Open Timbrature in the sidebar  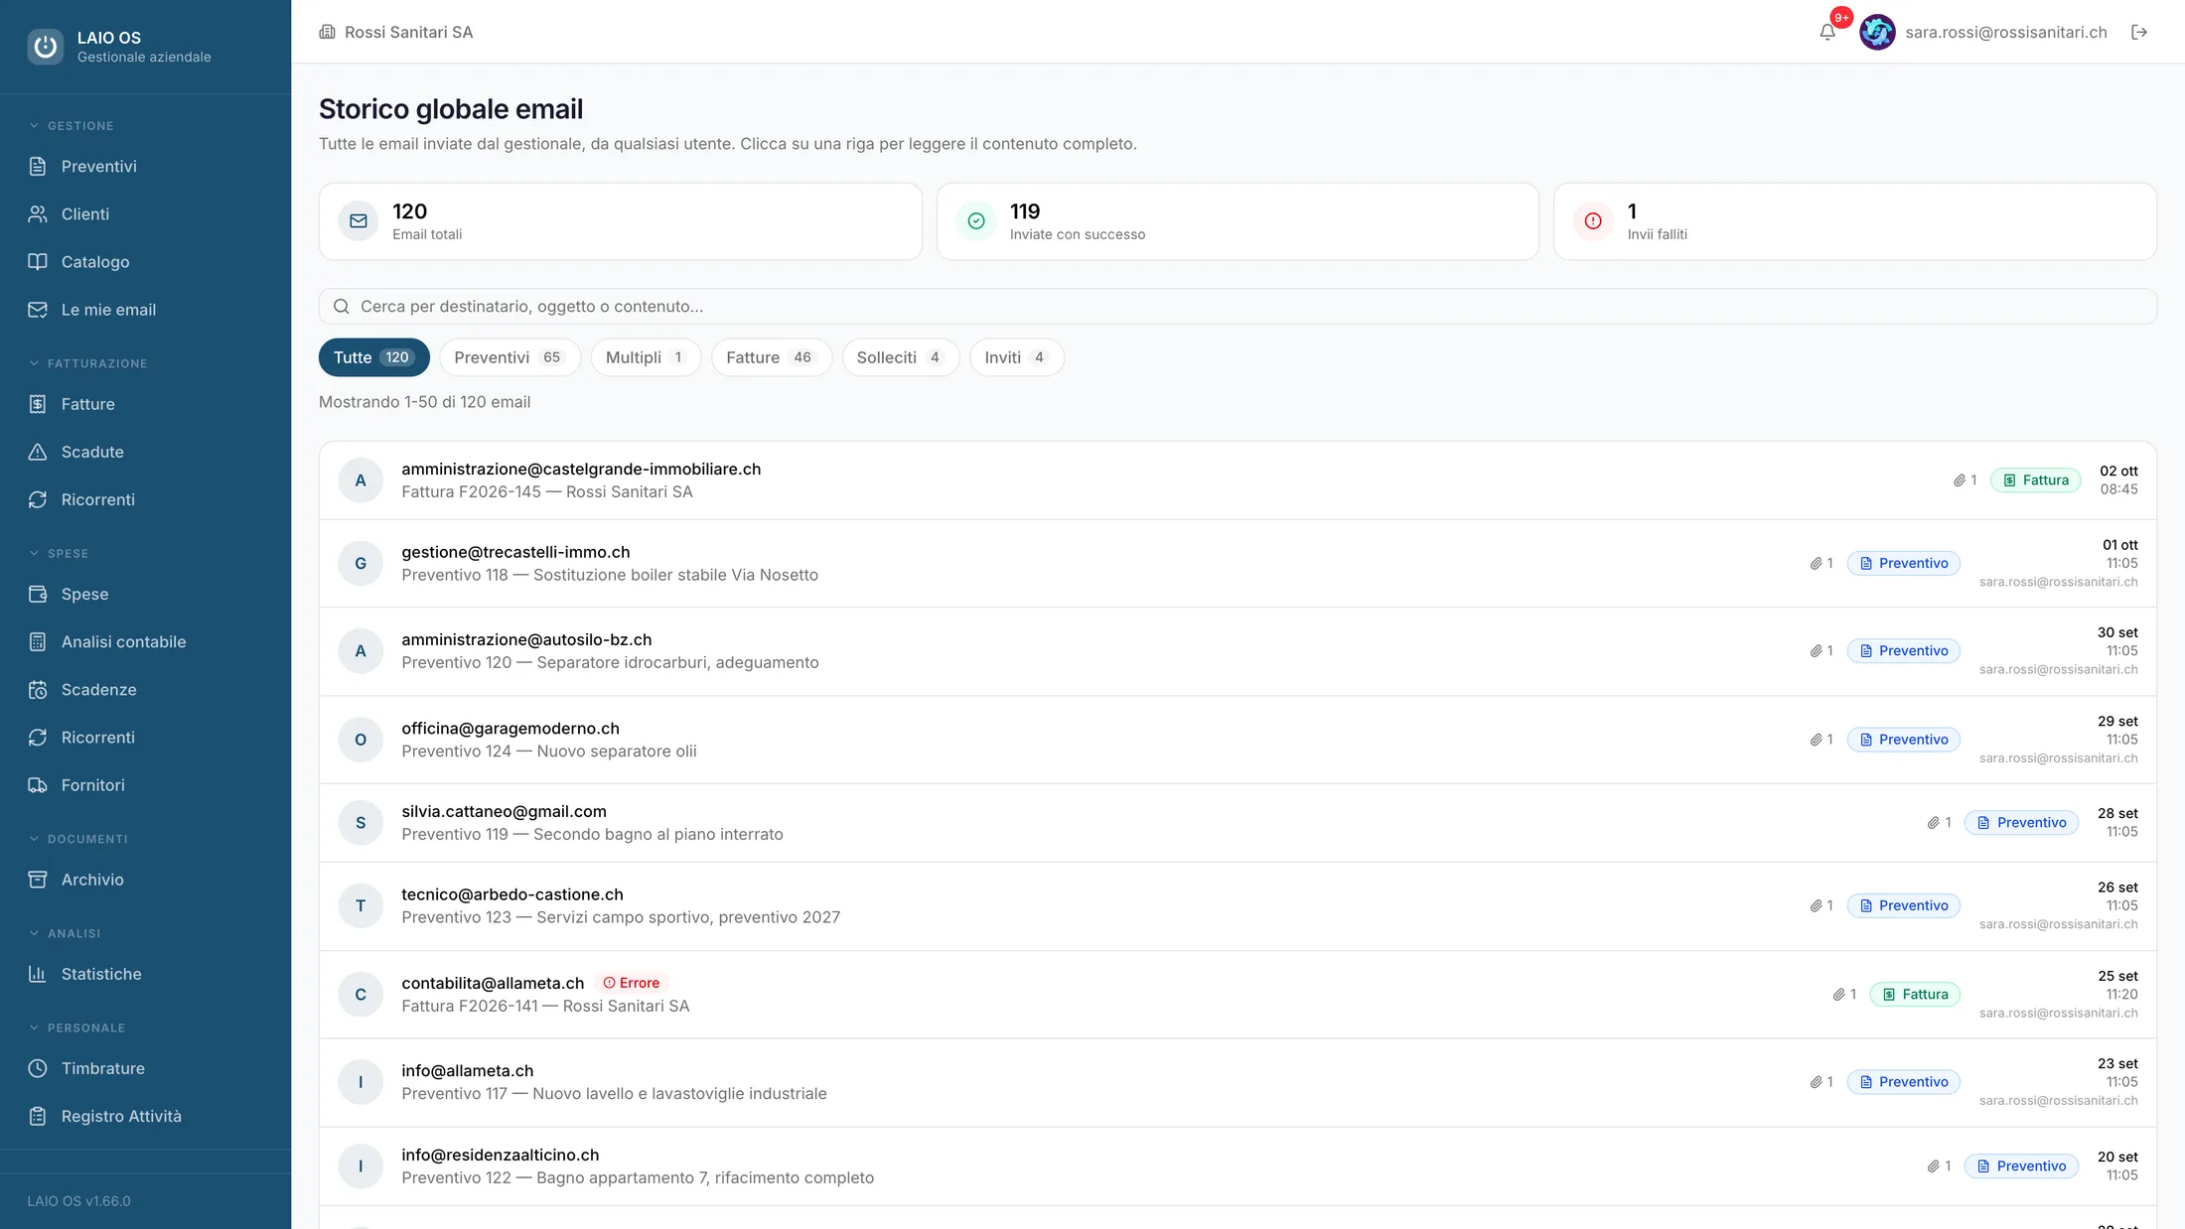click(x=145, y=1068)
